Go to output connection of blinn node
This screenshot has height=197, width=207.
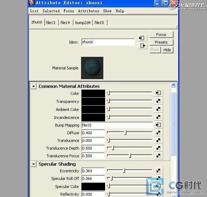[x=142, y=46]
